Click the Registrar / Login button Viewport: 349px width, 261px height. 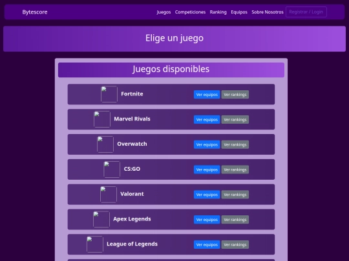pos(306,12)
